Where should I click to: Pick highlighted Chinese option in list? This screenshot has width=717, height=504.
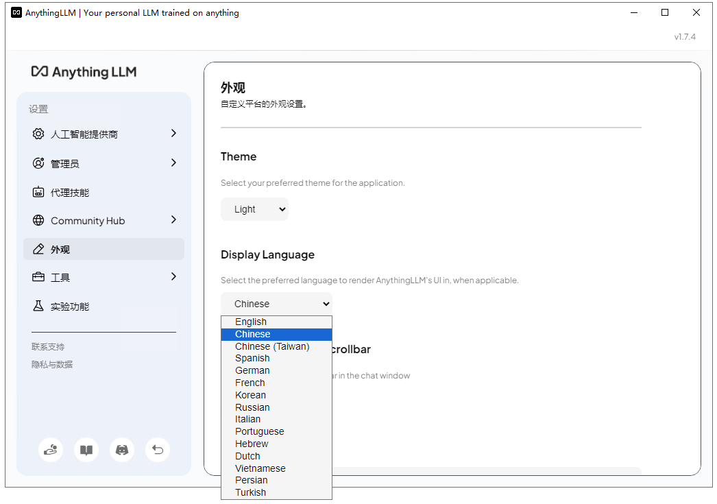coord(277,335)
